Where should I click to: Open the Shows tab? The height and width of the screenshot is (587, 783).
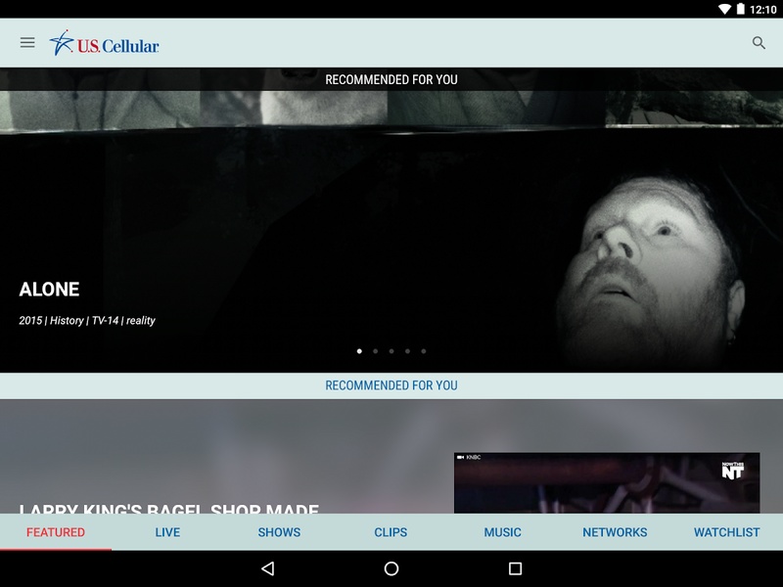pyautogui.click(x=279, y=532)
